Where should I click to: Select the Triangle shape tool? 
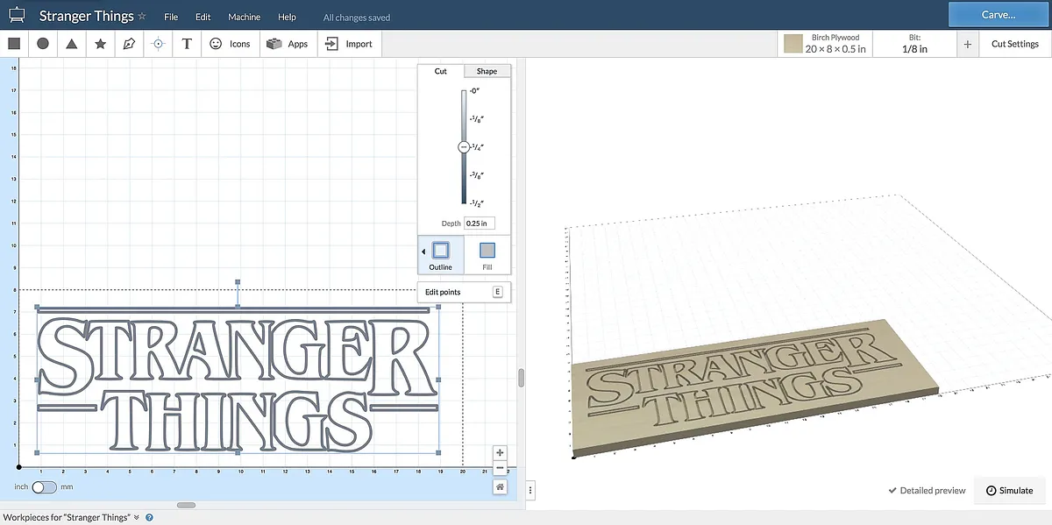(72, 43)
